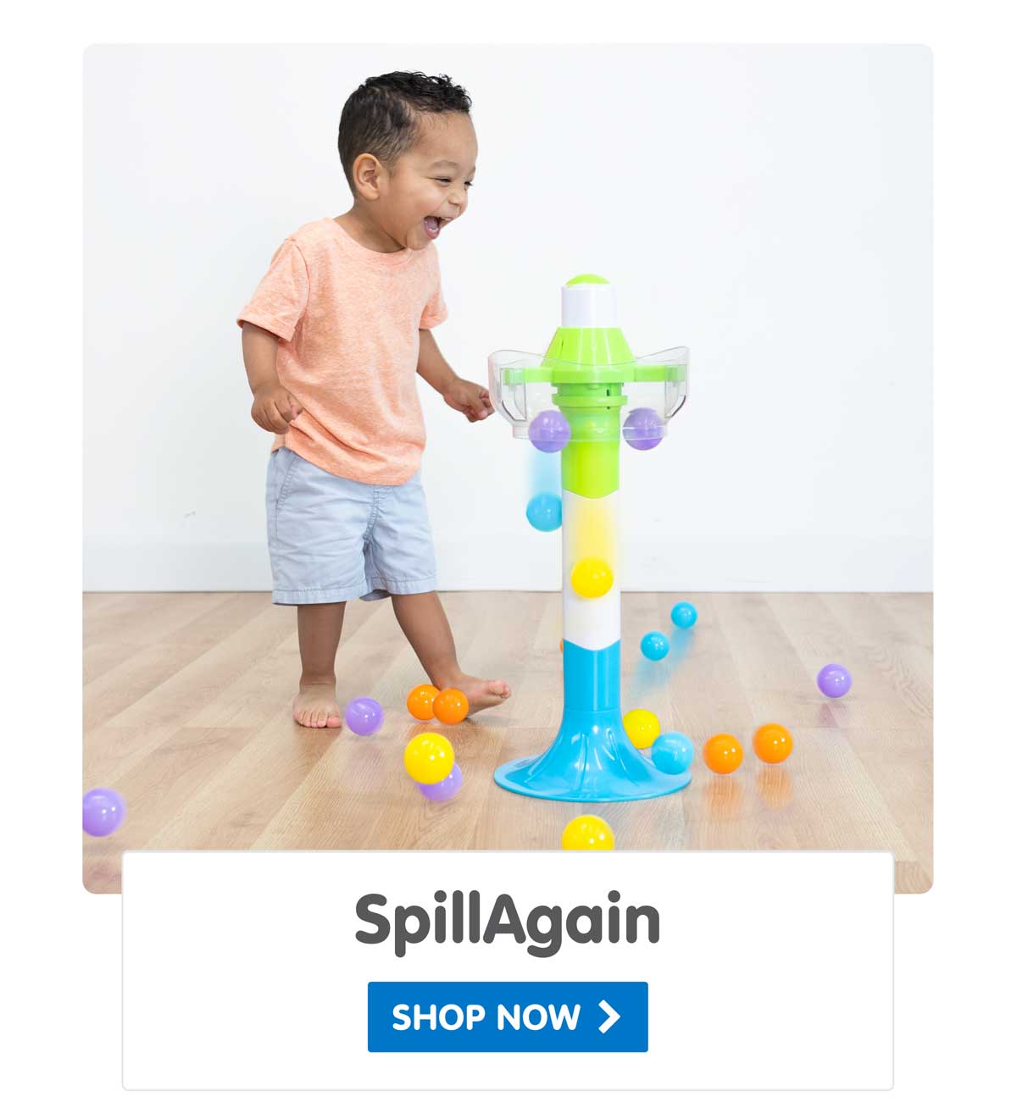The width and height of the screenshot is (1017, 1113).
Task: Click the chevron arrow inside SHOP NOW
Action: 609,1016
